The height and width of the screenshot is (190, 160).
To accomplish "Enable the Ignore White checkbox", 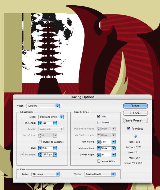I will (x=99, y=161).
